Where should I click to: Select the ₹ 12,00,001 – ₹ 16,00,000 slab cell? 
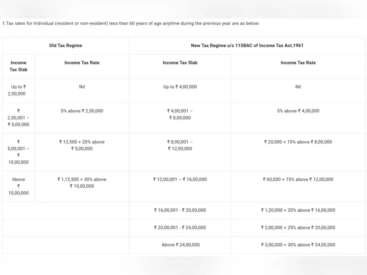180,186
